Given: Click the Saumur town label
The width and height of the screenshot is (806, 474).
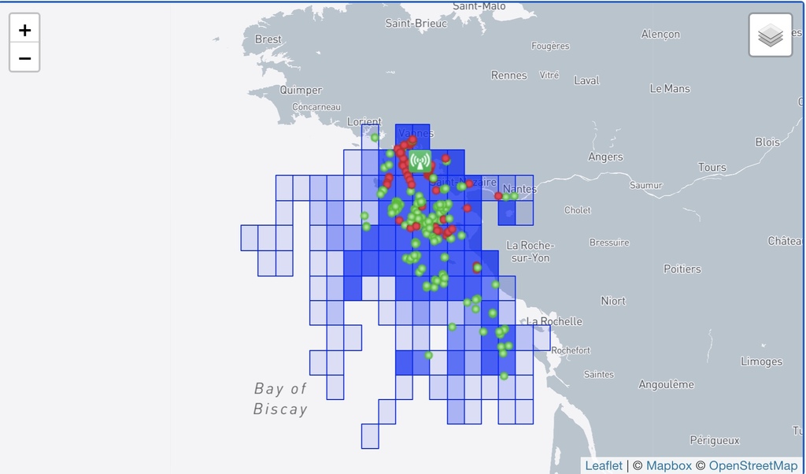Looking at the screenshot, I should (x=646, y=185).
